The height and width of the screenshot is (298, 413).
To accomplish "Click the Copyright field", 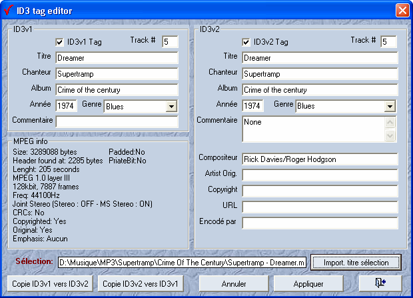I will click(320, 191).
